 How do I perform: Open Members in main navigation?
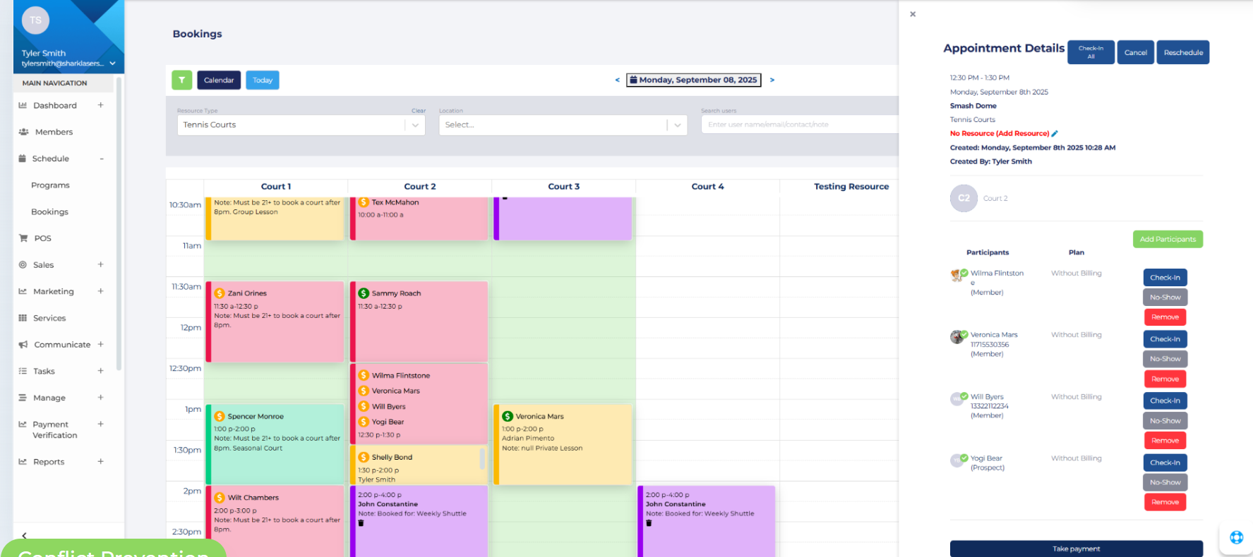point(54,132)
